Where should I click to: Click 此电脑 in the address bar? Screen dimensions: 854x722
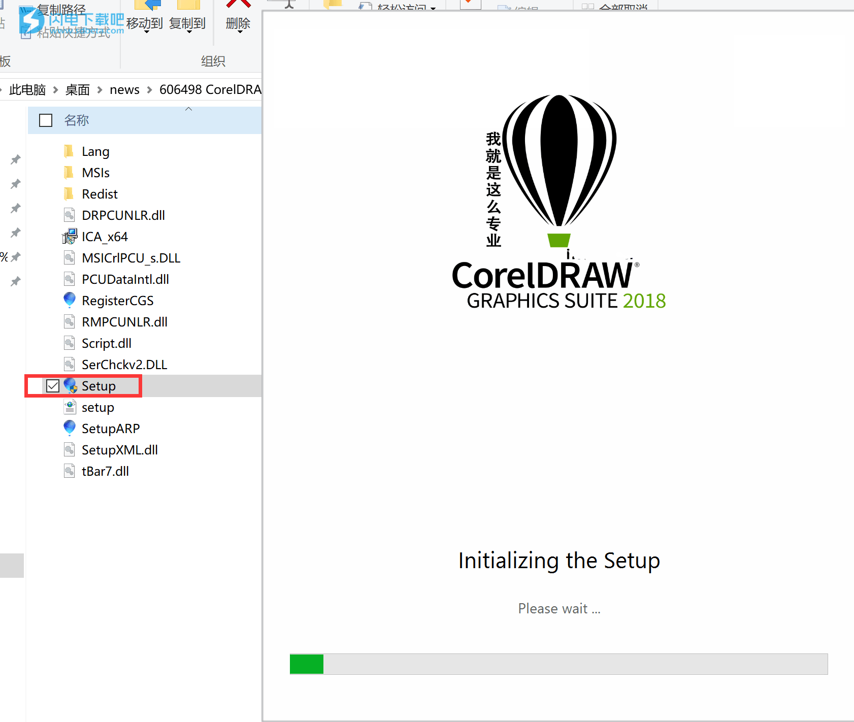pyautogui.click(x=27, y=90)
